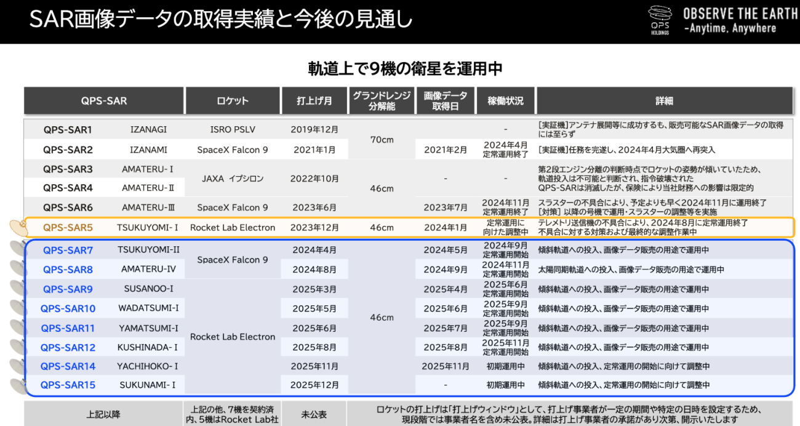Click the "2021年2月" image acquisition date
This screenshot has width=800, height=426.
pos(445,150)
